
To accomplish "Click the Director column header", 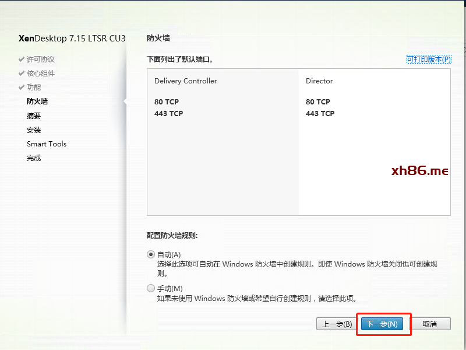I will coord(319,81).
